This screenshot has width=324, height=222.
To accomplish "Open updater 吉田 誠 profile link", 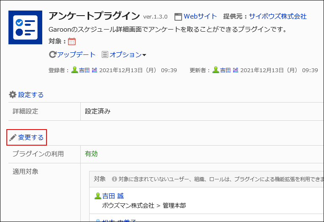I will click(229, 70).
